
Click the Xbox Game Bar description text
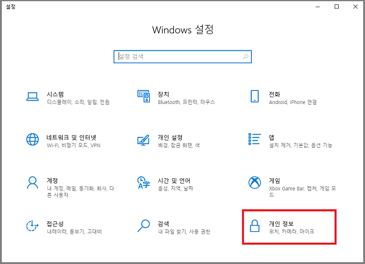coord(302,192)
